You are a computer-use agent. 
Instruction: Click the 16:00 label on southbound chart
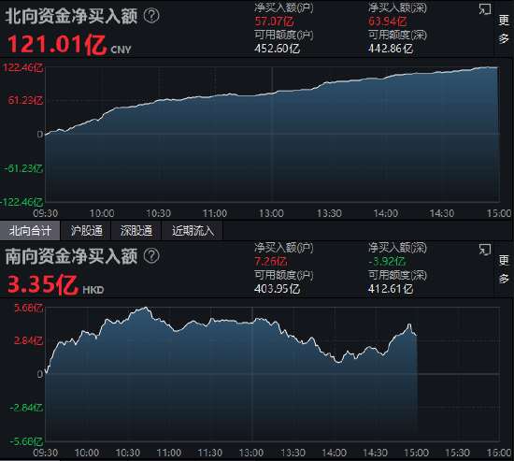click(x=499, y=453)
